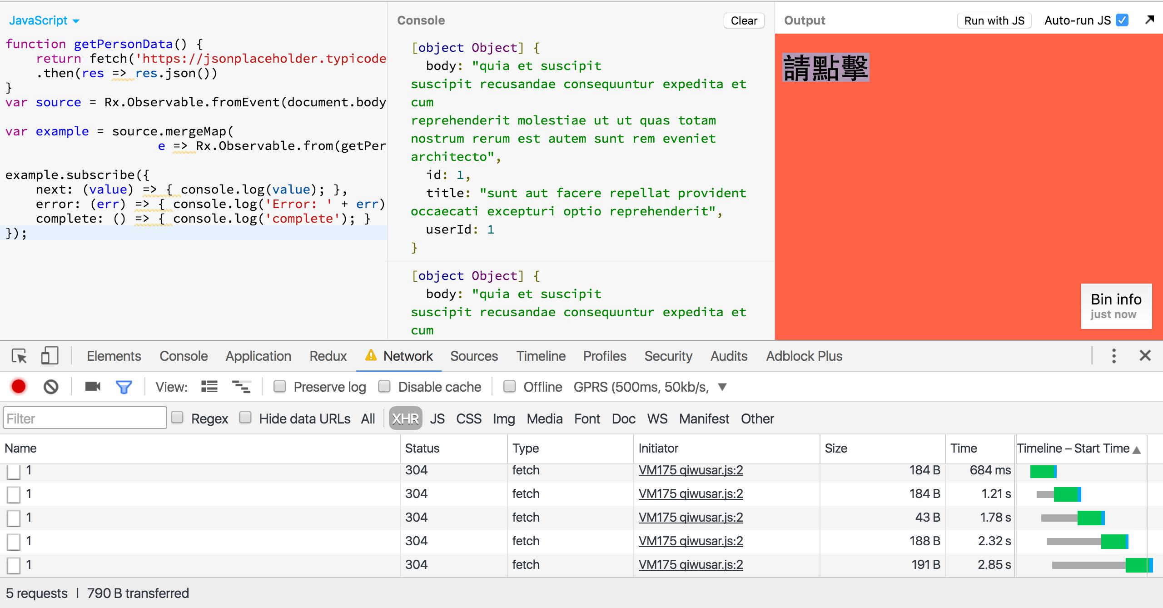The height and width of the screenshot is (608, 1163).
Task: Uncheck the Auto-run JS checkbox
Action: pyautogui.click(x=1122, y=20)
